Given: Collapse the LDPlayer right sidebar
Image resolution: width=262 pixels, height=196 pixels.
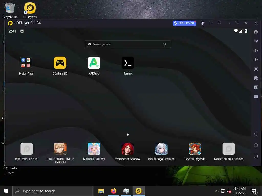Looking at the screenshot, I should pos(256,23).
